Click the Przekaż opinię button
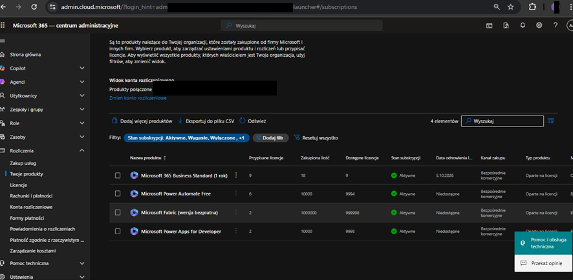 pyautogui.click(x=543, y=263)
